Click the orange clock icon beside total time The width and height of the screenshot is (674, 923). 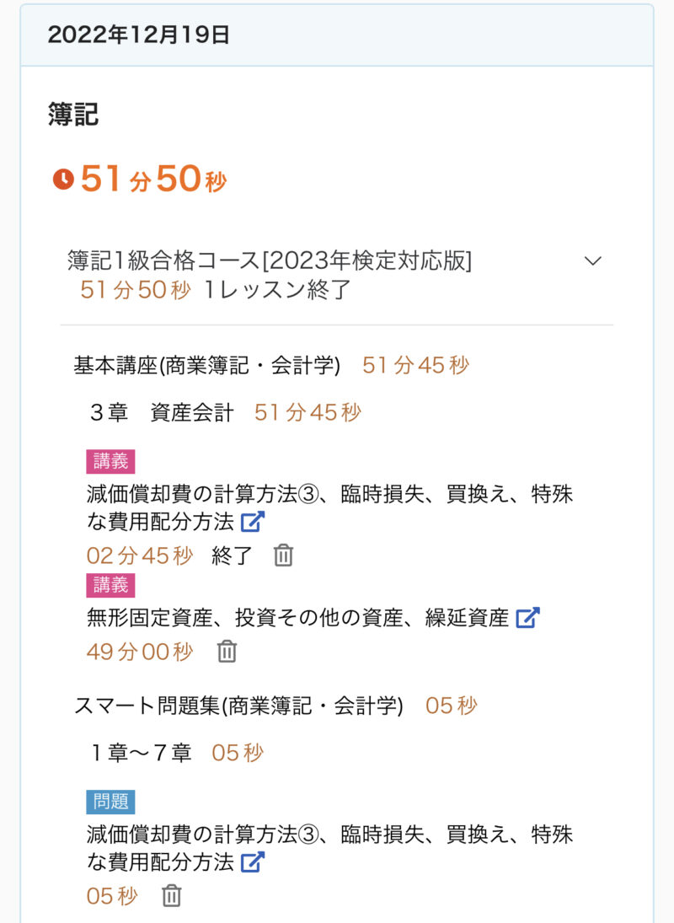coord(63,180)
